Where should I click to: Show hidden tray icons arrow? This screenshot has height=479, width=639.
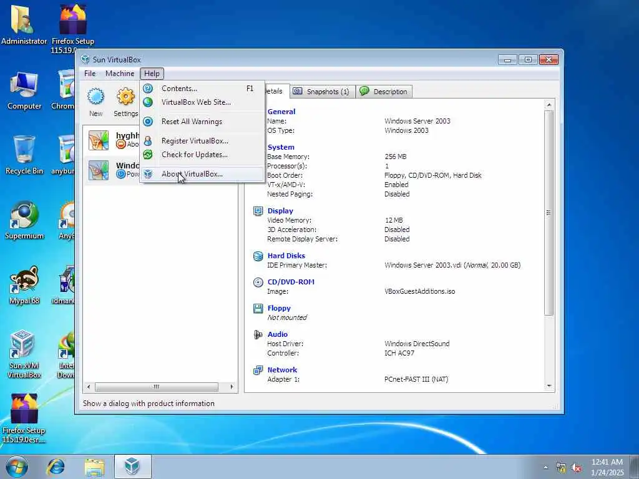pyautogui.click(x=545, y=468)
